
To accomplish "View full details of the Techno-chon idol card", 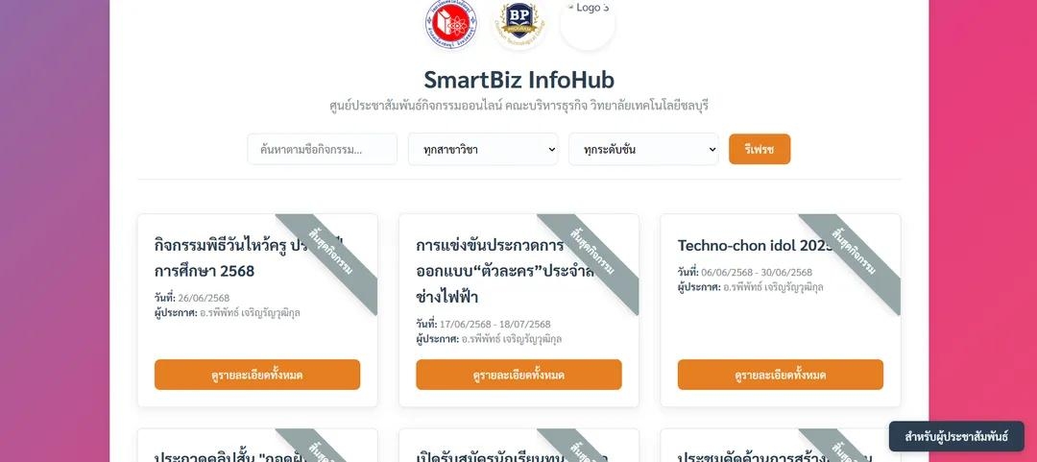I will pyautogui.click(x=781, y=375).
